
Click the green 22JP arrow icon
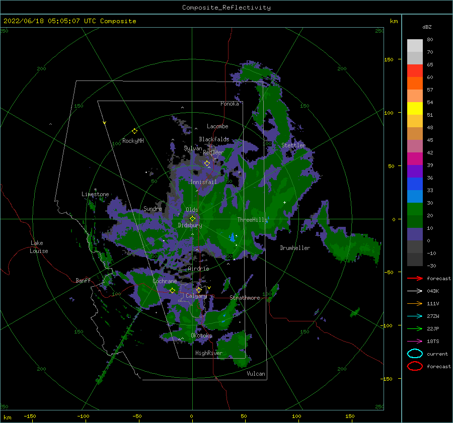pos(415,328)
